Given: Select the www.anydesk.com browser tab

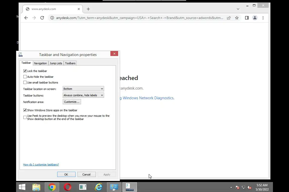Looking at the screenshot, I should pyautogui.click(x=53, y=9).
